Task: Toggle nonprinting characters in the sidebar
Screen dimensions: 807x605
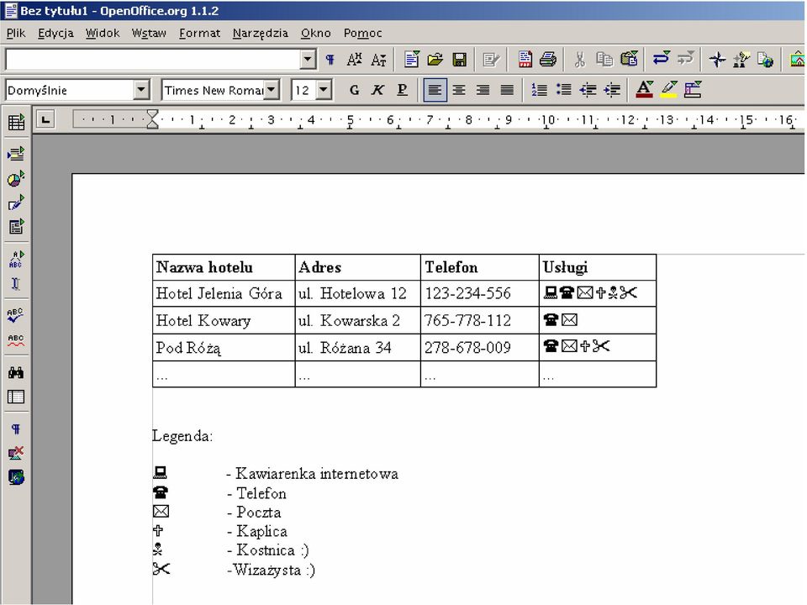Action: pyautogui.click(x=16, y=429)
